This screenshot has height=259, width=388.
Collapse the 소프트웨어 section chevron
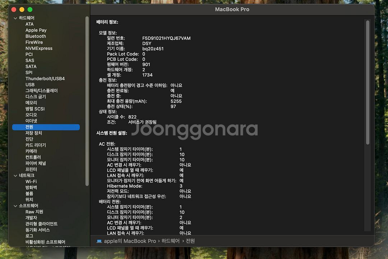(x=15, y=206)
